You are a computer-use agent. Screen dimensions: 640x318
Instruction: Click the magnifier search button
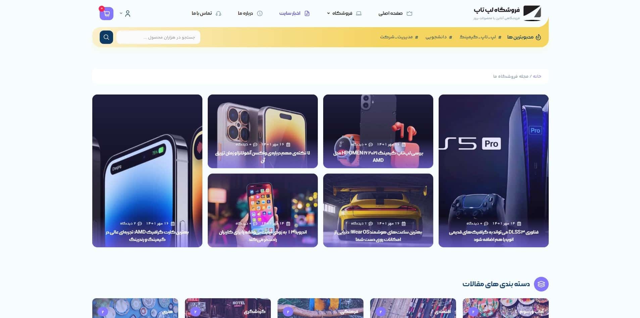(x=106, y=37)
